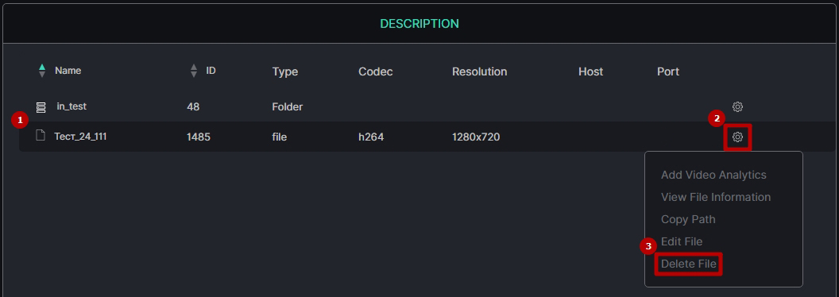The width and height of the screenshot is (839, 297).
Task: Click the Type column header
Action: 284,71
